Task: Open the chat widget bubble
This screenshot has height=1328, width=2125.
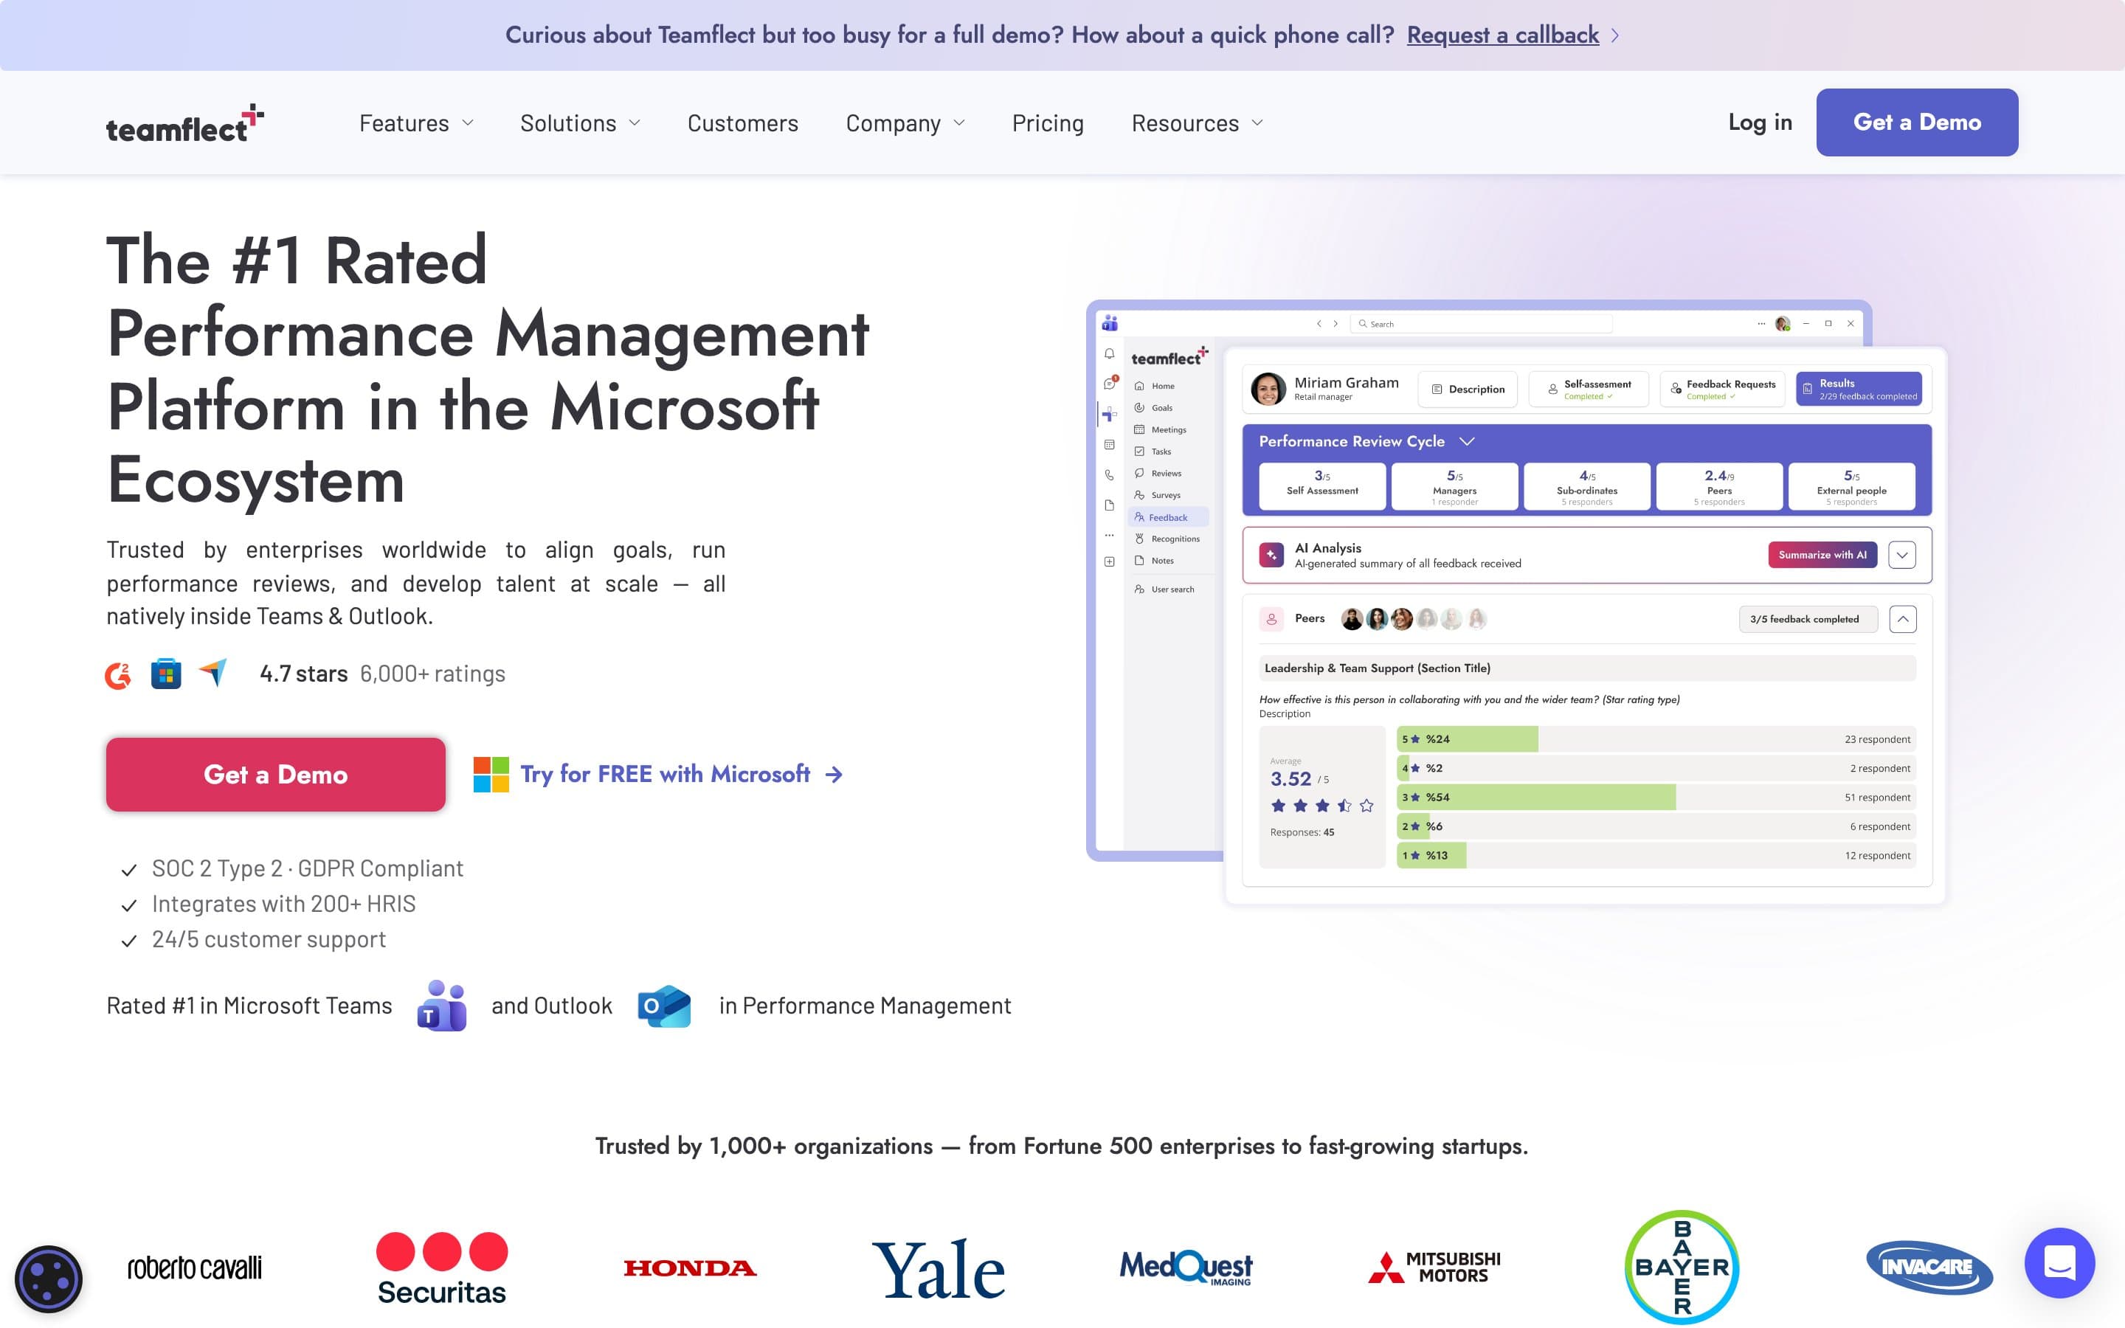Action: pyautogui.click(x=2059, y=1263)
